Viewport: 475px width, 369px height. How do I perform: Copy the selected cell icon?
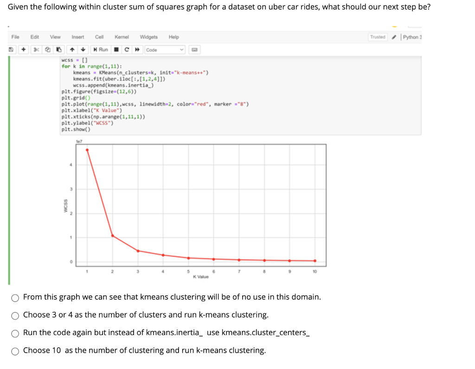coord(48,49)
